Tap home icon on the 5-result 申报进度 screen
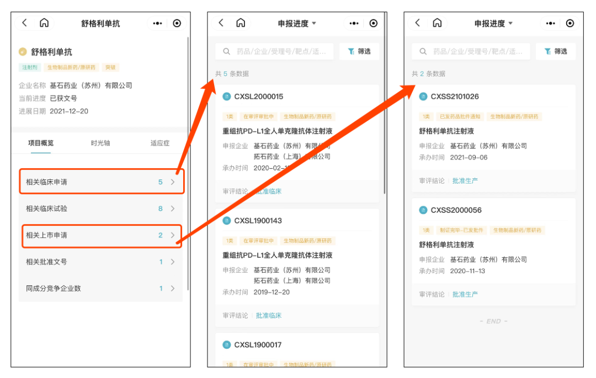Viewport: 596px width, 378px height. [x=241, y=23]
